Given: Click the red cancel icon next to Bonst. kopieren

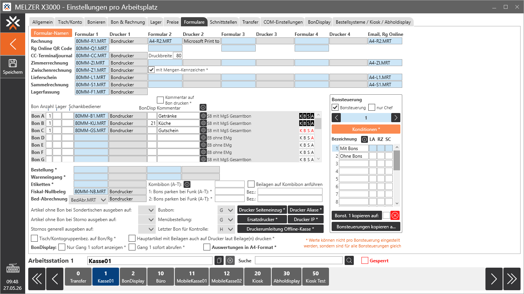Looking at the screenshot, I should [x=395, y=215].
